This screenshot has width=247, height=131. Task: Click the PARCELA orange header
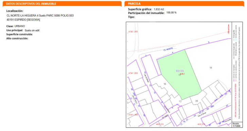pyautogui.click(x=134, y=4)
